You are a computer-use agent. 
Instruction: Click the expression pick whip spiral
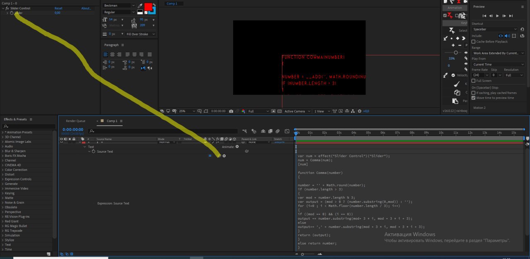click(219, 156)
